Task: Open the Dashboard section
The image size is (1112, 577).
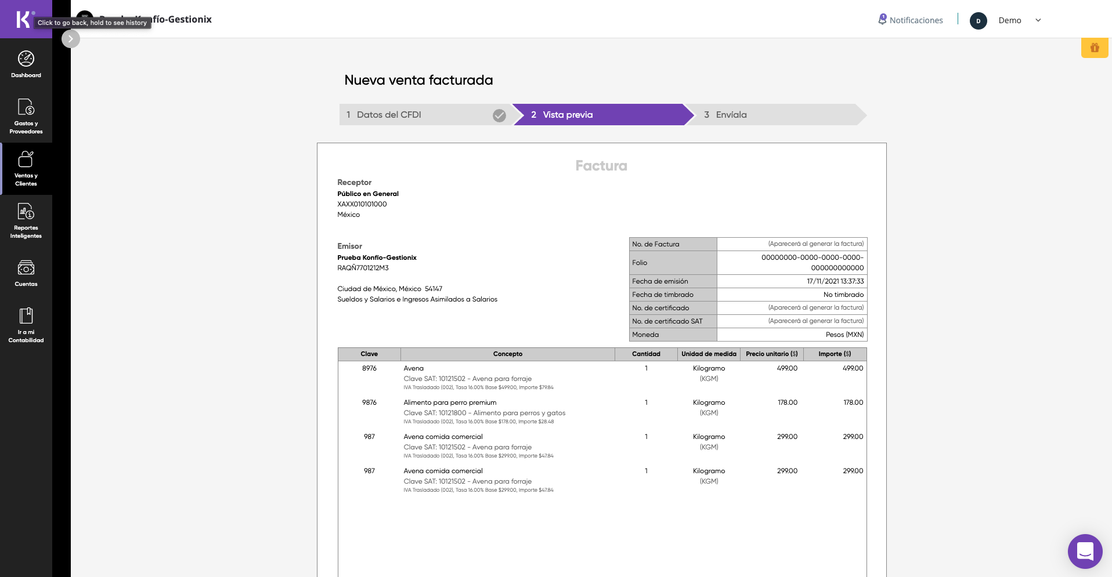Action: 26,64
